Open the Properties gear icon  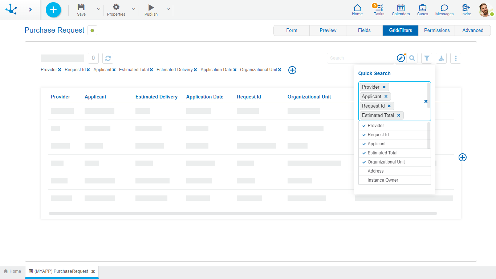[116, 8]
